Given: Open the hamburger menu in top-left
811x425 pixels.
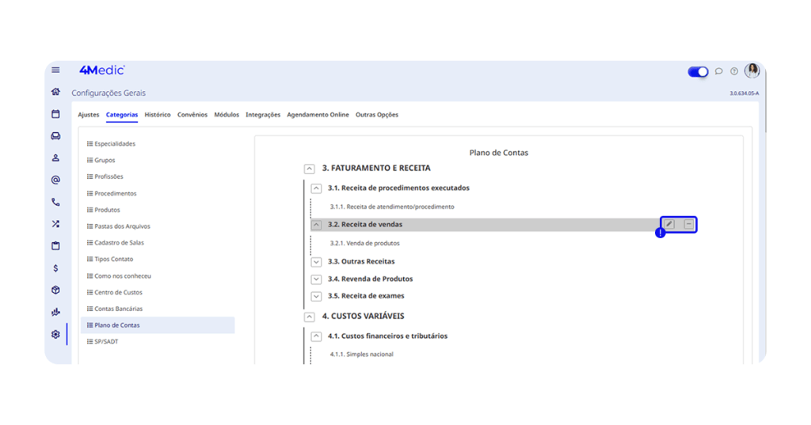Looking at the screenshot, I should click(55, 70).
